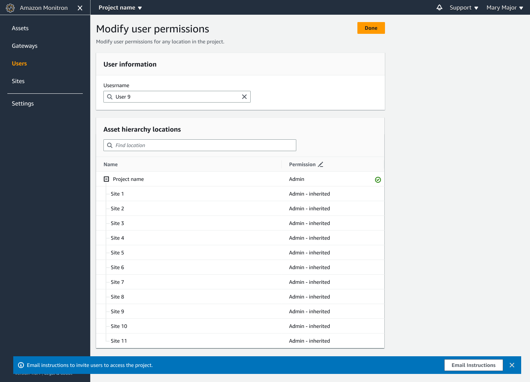Click the green checkmark on the Admin row
Screen dimensions: 530x382
tap(378, 180)
